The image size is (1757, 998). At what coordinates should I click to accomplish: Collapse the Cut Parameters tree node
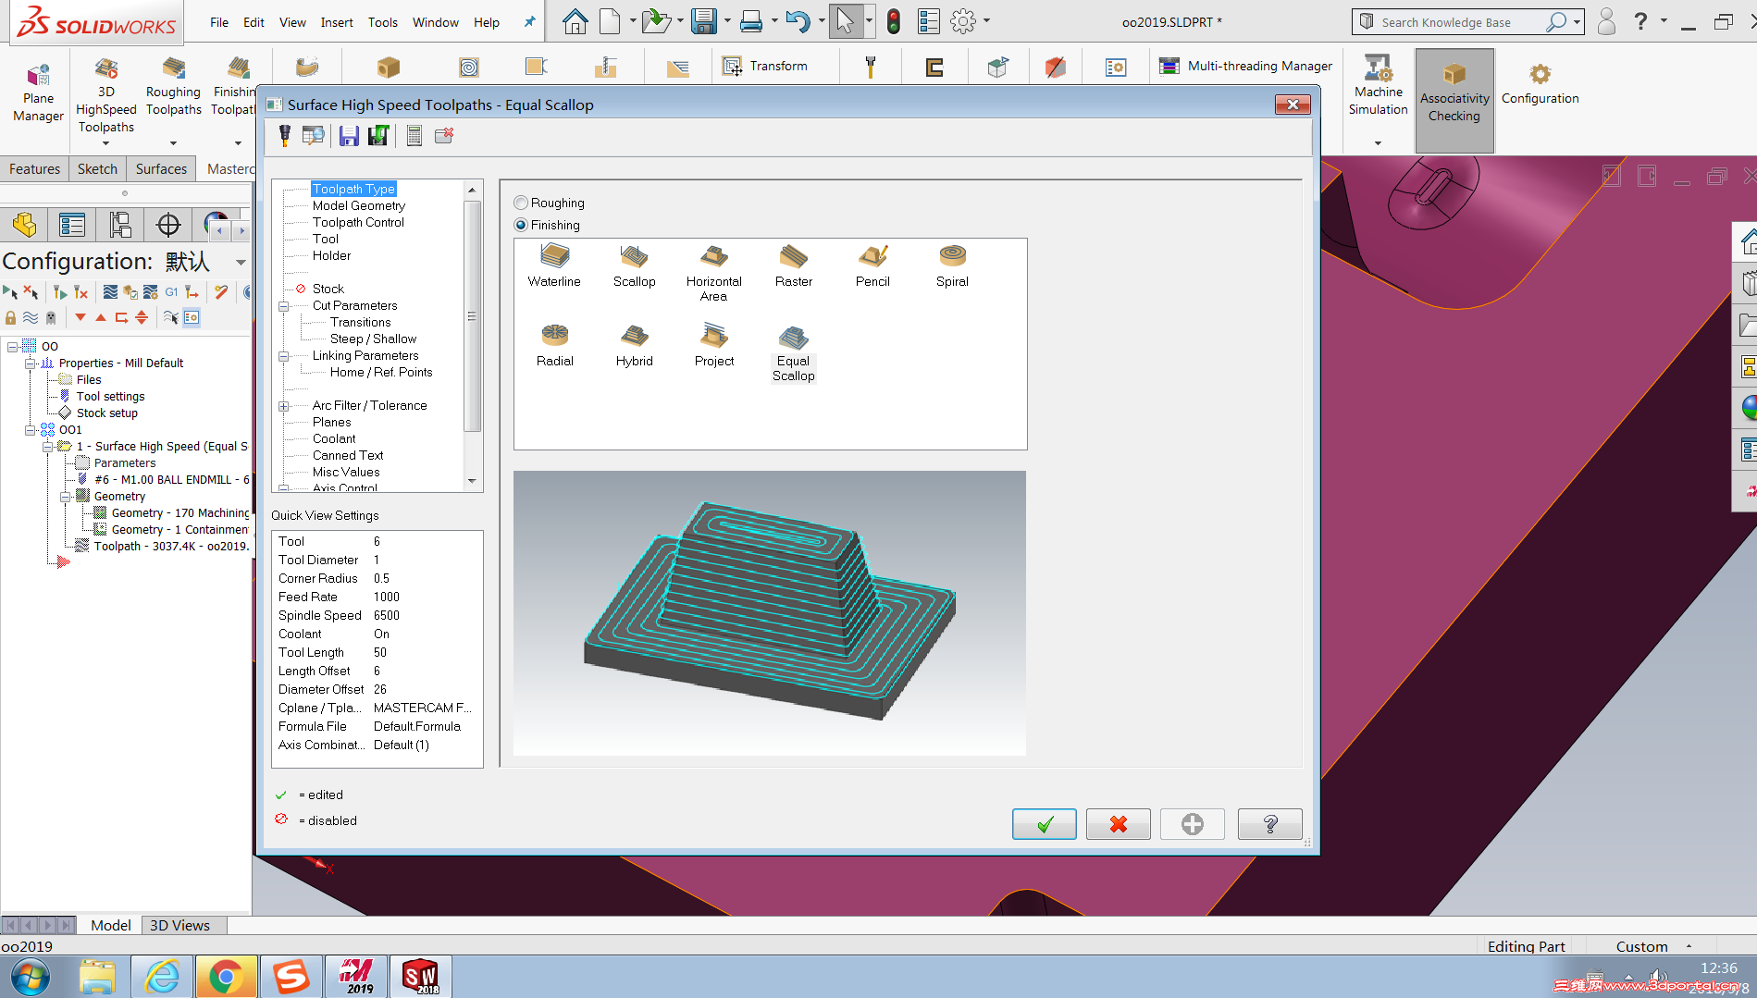point(284,306)
